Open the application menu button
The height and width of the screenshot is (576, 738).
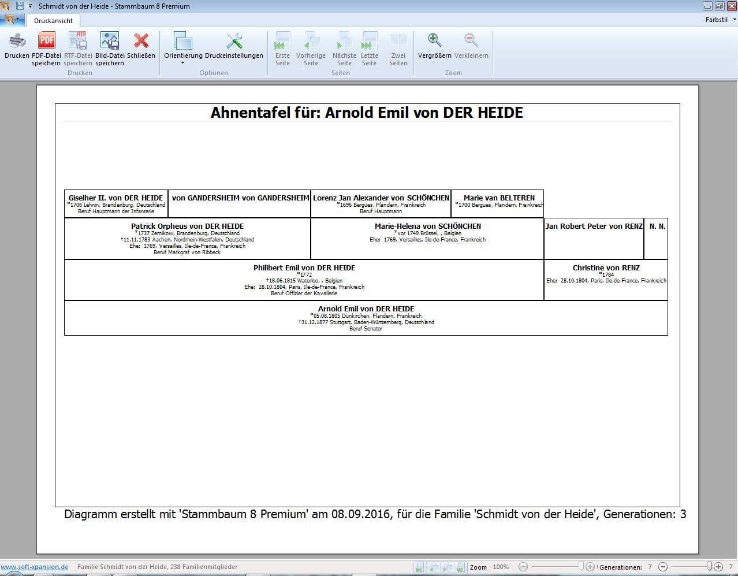[x=12, y=20]
